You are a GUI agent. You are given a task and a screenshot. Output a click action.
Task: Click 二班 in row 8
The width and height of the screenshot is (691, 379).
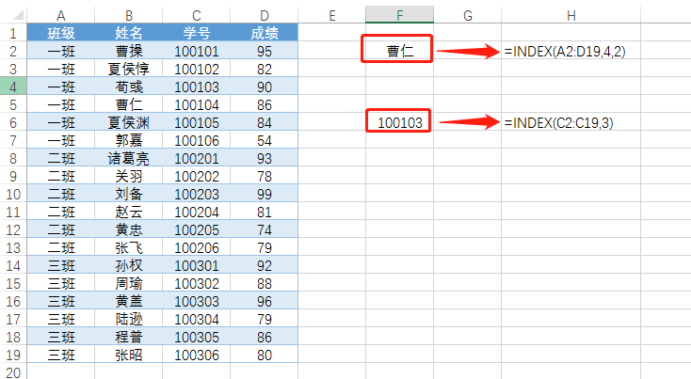tap(61, 159)
